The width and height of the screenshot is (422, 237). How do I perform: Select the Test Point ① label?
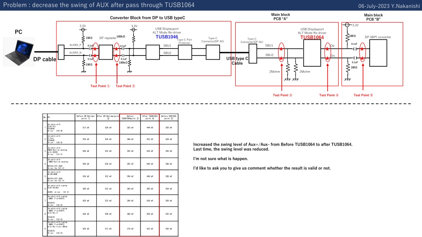pos(100,86)
